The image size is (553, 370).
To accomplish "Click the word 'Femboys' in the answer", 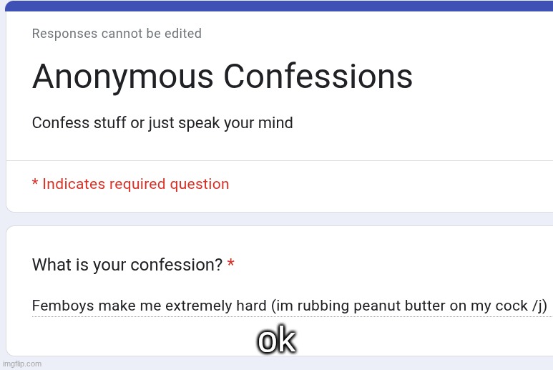I will tap(63, 306).
